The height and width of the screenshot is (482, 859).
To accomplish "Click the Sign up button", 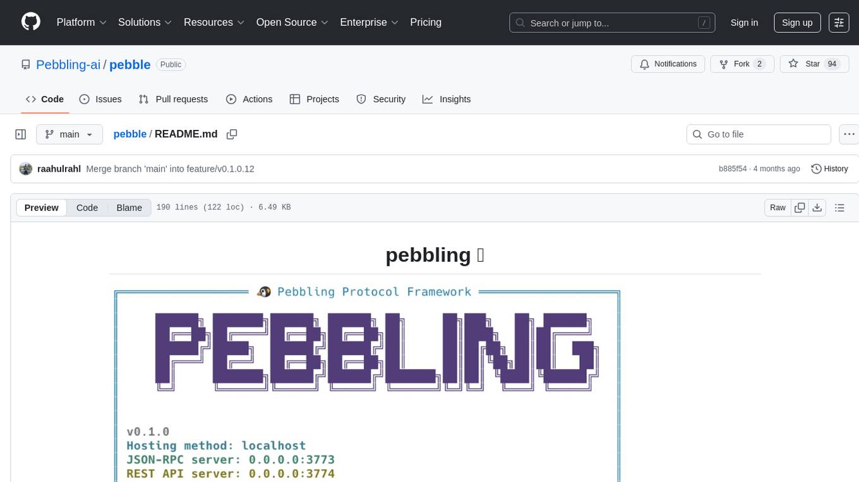I will click(x=797, y=23).
